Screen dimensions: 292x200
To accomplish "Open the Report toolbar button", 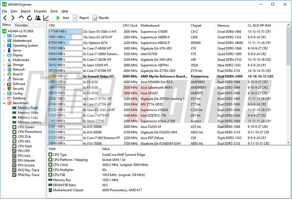I will pos(81,18).
